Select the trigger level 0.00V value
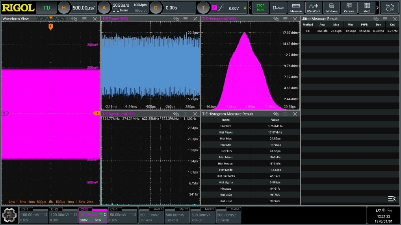401x225 pixels. 234,8
